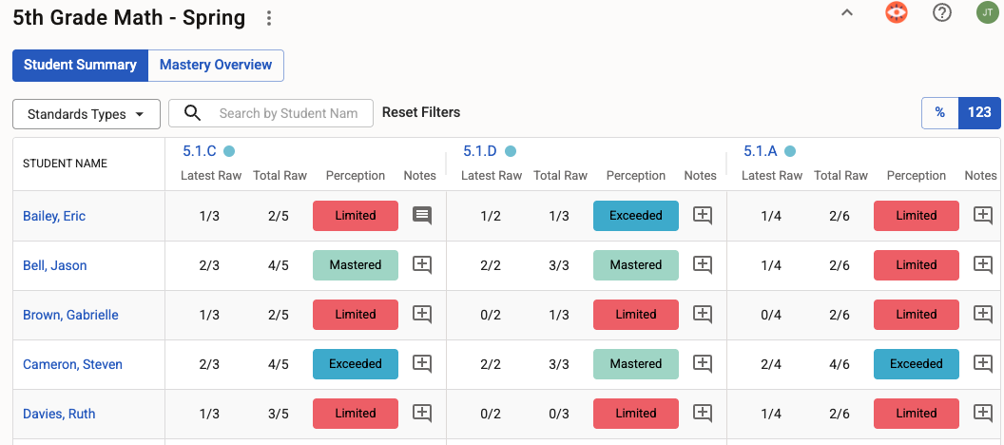Add note for Brown, Gabrielle under 5.1.D
Viewport: 1004px width, 445px height.
[x=703, y=315]
